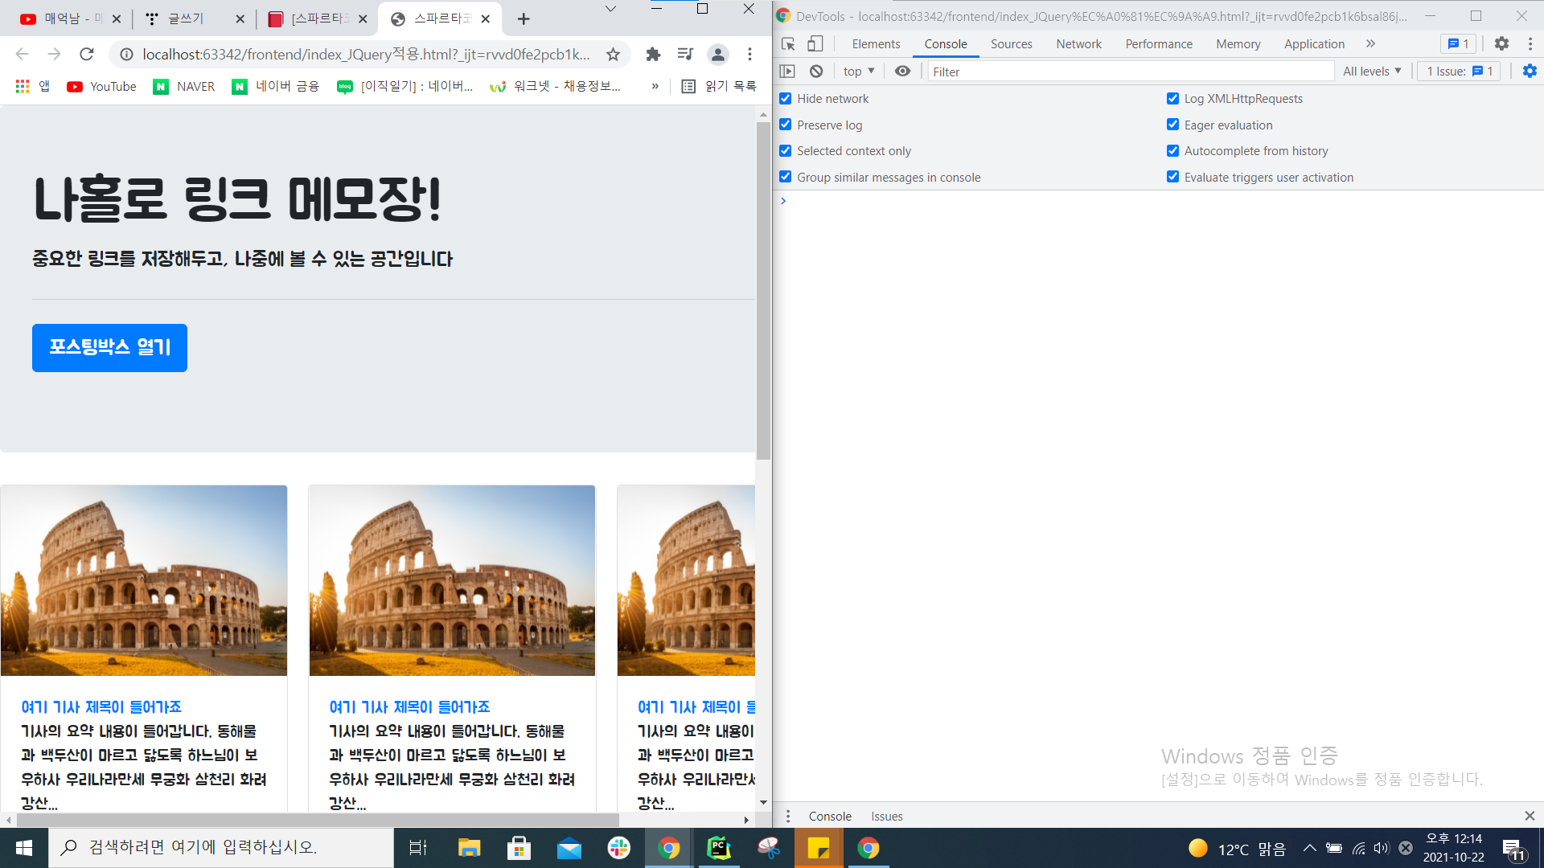
Task: Bookmark page with star icon
Action: [x=613, y=55]
